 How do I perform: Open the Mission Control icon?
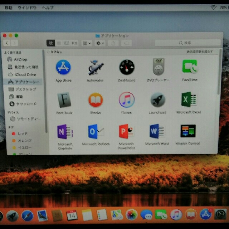point(188,131)
